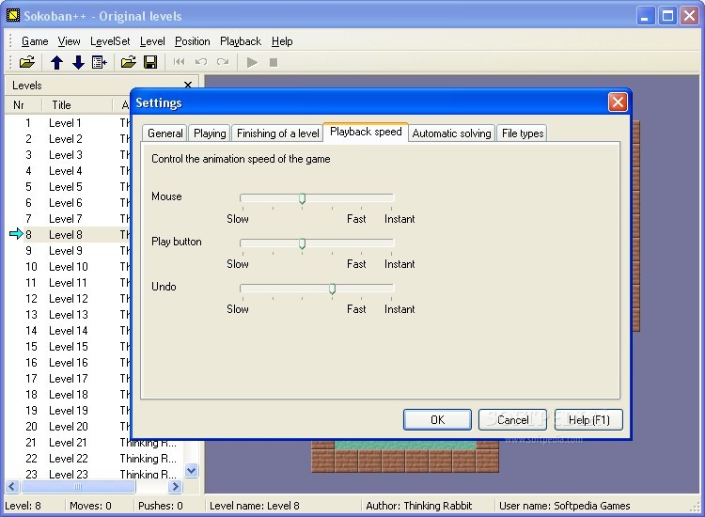705x517 pixels.
Task: Click the Nr column header
Action: coord(23,104)
